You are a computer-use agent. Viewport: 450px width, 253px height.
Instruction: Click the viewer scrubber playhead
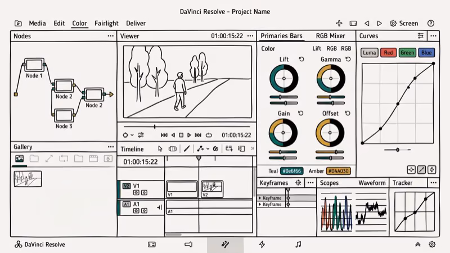pos(155,126)
